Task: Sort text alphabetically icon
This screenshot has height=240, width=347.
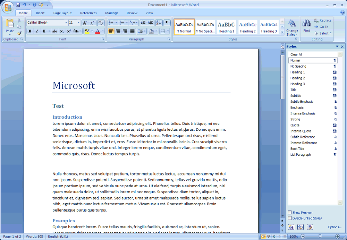Action: 159,23
